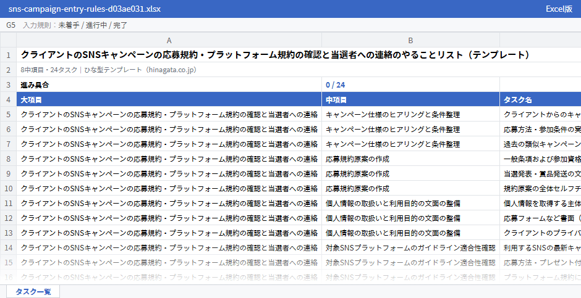The image size is (581, 298).
Task: Click the file name sns-campaign-entry-rules-d03ae031.xlsx
Action: tap(85, 9)
